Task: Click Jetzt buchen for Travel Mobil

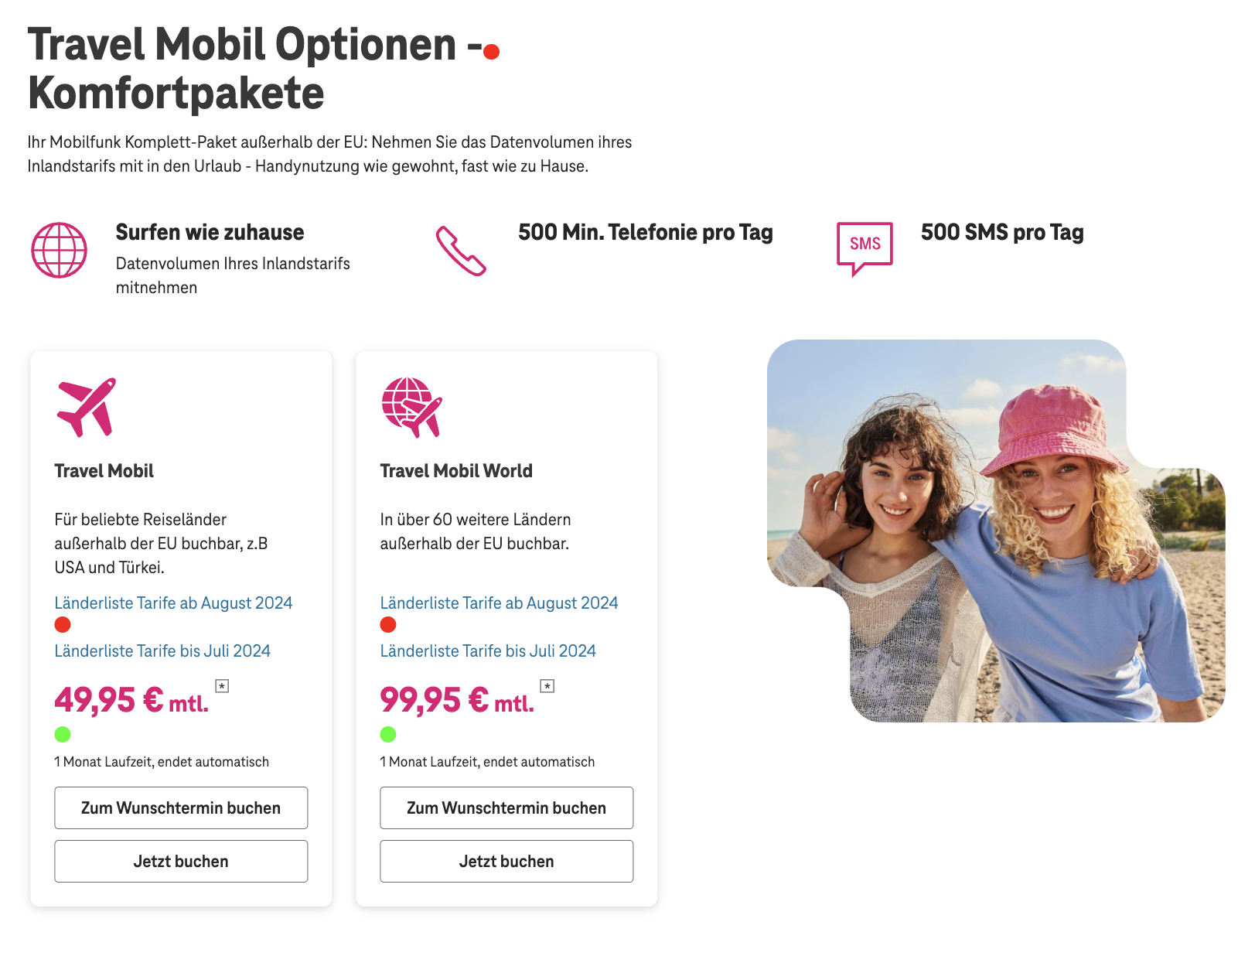Action: [180, 861]
